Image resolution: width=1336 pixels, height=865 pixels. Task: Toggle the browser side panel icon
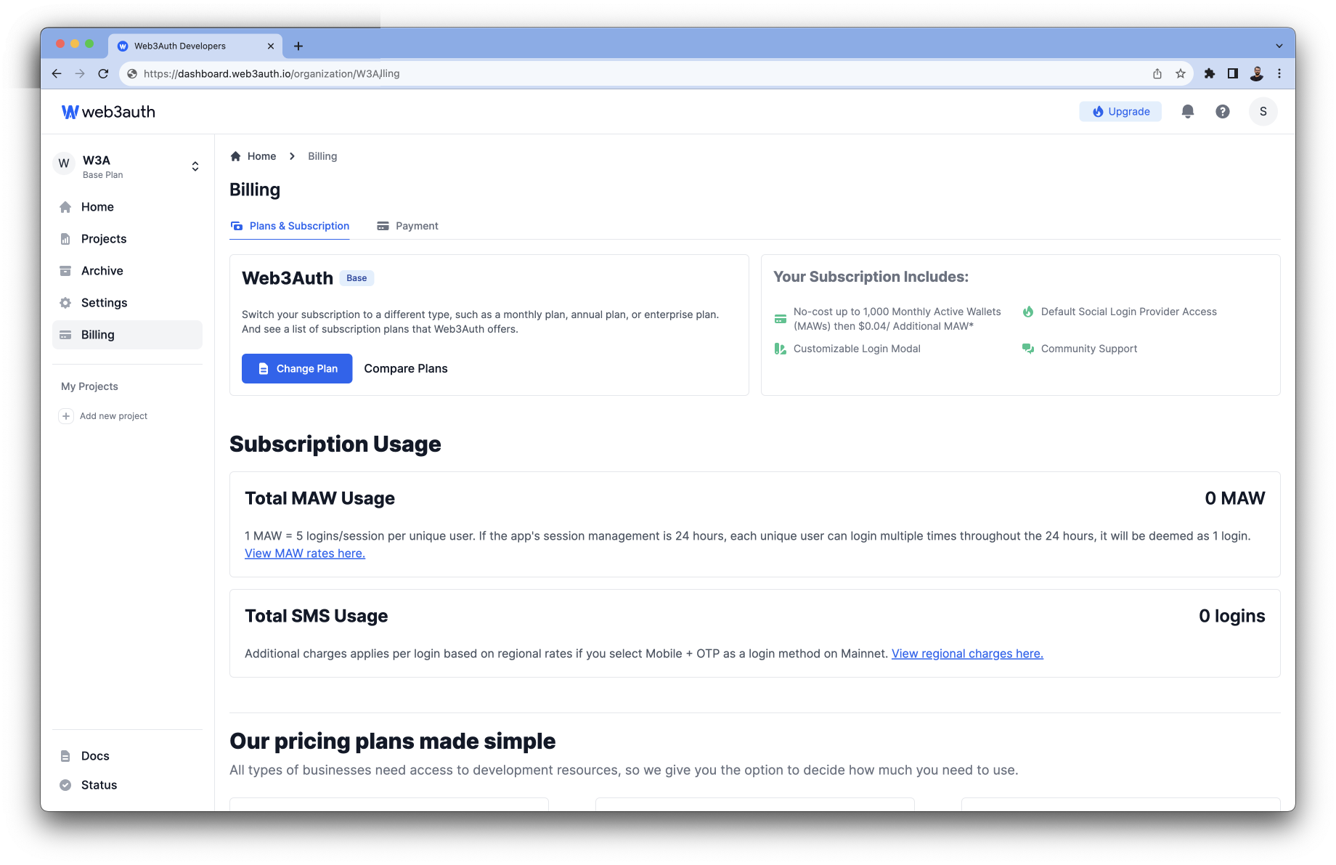click(1233, 73)
